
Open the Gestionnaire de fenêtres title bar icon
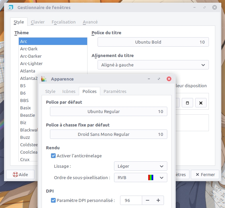coord(10,7)
